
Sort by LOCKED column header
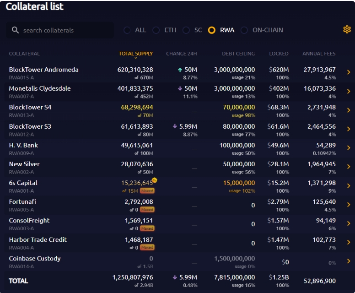click(279, 54)
